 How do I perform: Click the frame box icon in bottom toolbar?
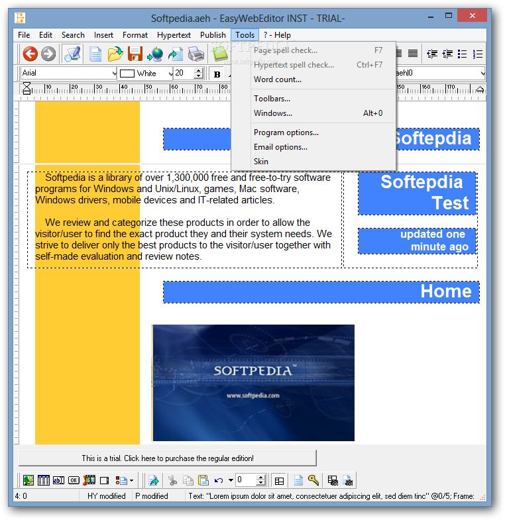click(x=105, y=480)
